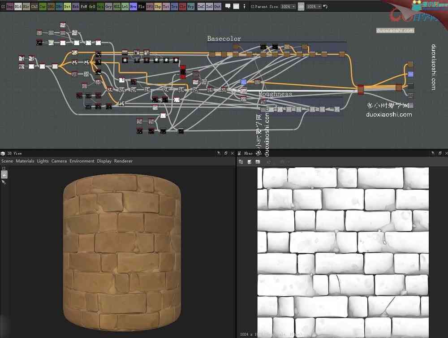Add an Input Color node via InC
Screen dimensions: 448x338
[201, 6]
